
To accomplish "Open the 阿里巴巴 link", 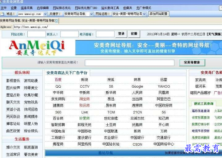I will 164,99.
